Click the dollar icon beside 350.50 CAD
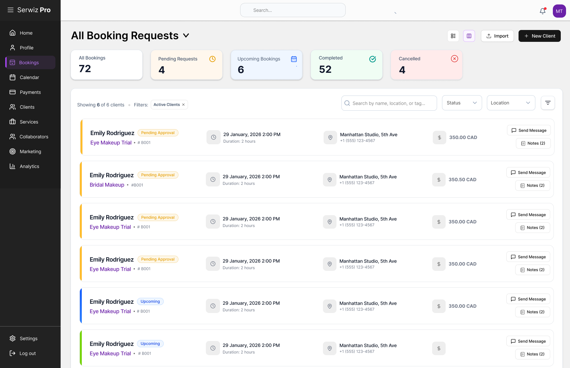 [x=439, y=180]
